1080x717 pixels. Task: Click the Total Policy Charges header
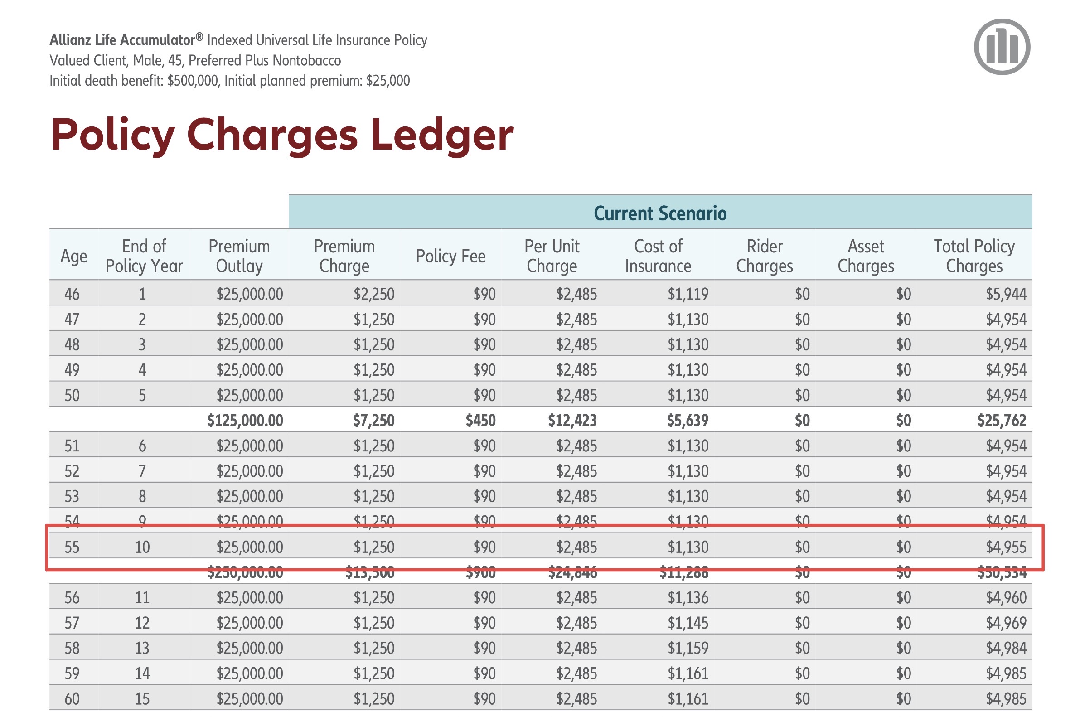pyautogui.click(x=974, y=256)
